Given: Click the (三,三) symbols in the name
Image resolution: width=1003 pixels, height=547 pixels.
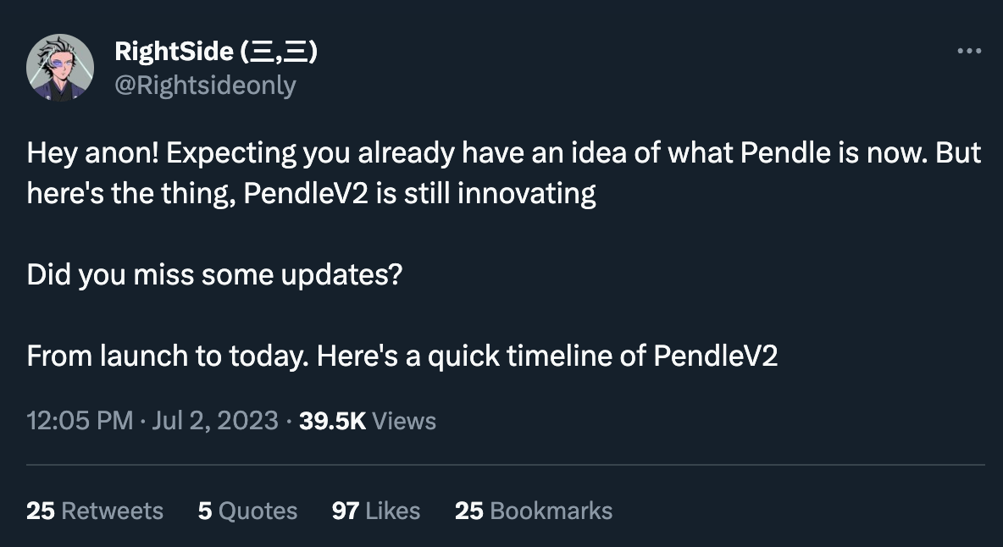Looking at the screenshot, I should pos(280,52).
